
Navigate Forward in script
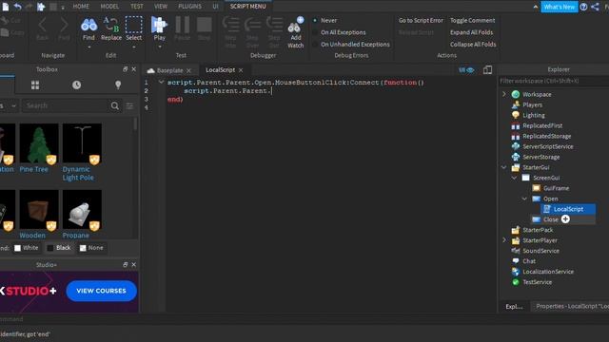(x=64, y=25)
